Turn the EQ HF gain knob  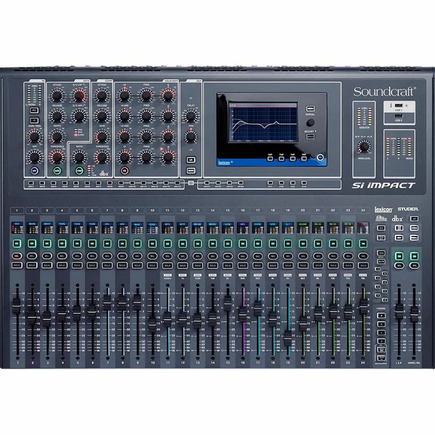(x=125, y=96)
